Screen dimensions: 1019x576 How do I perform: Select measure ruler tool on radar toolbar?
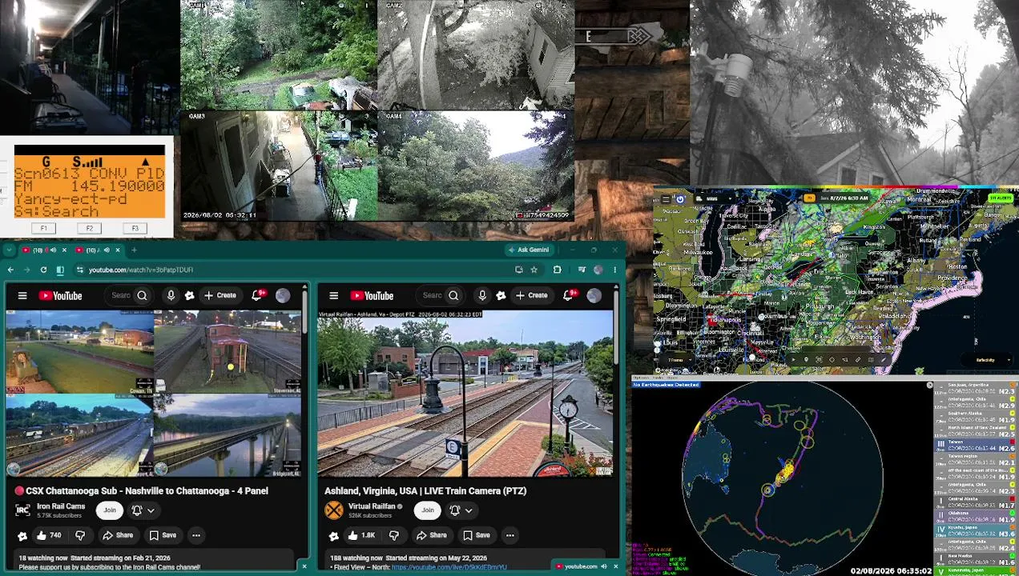pyautogui.click(x=858, y=360)
